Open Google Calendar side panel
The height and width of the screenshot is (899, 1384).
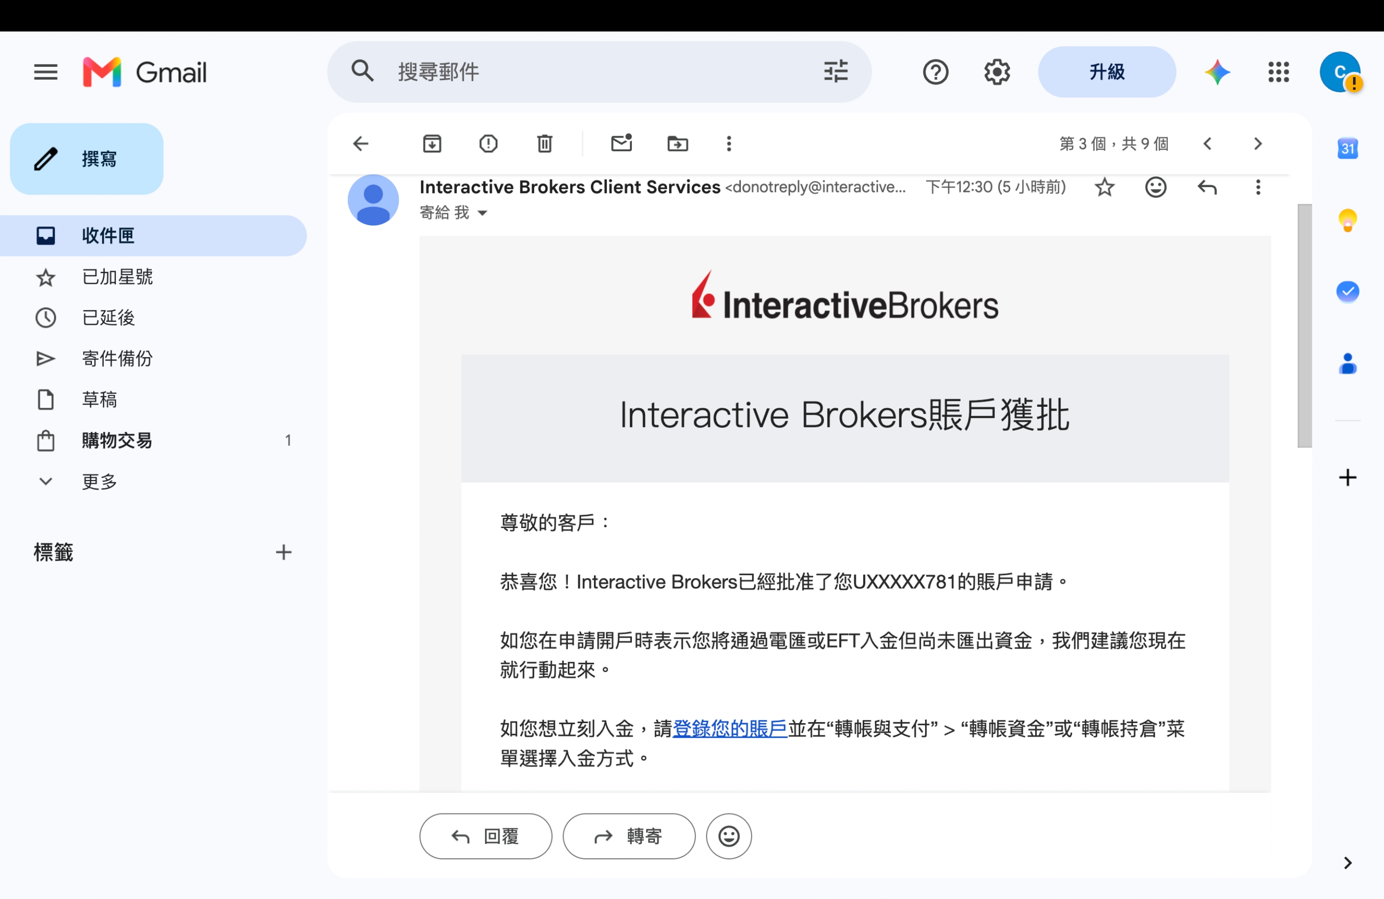pyautogui.click(x=1347, y=148)
